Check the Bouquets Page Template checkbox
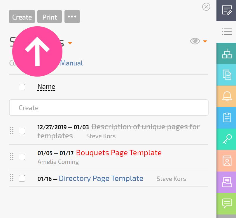 (22, 157)
